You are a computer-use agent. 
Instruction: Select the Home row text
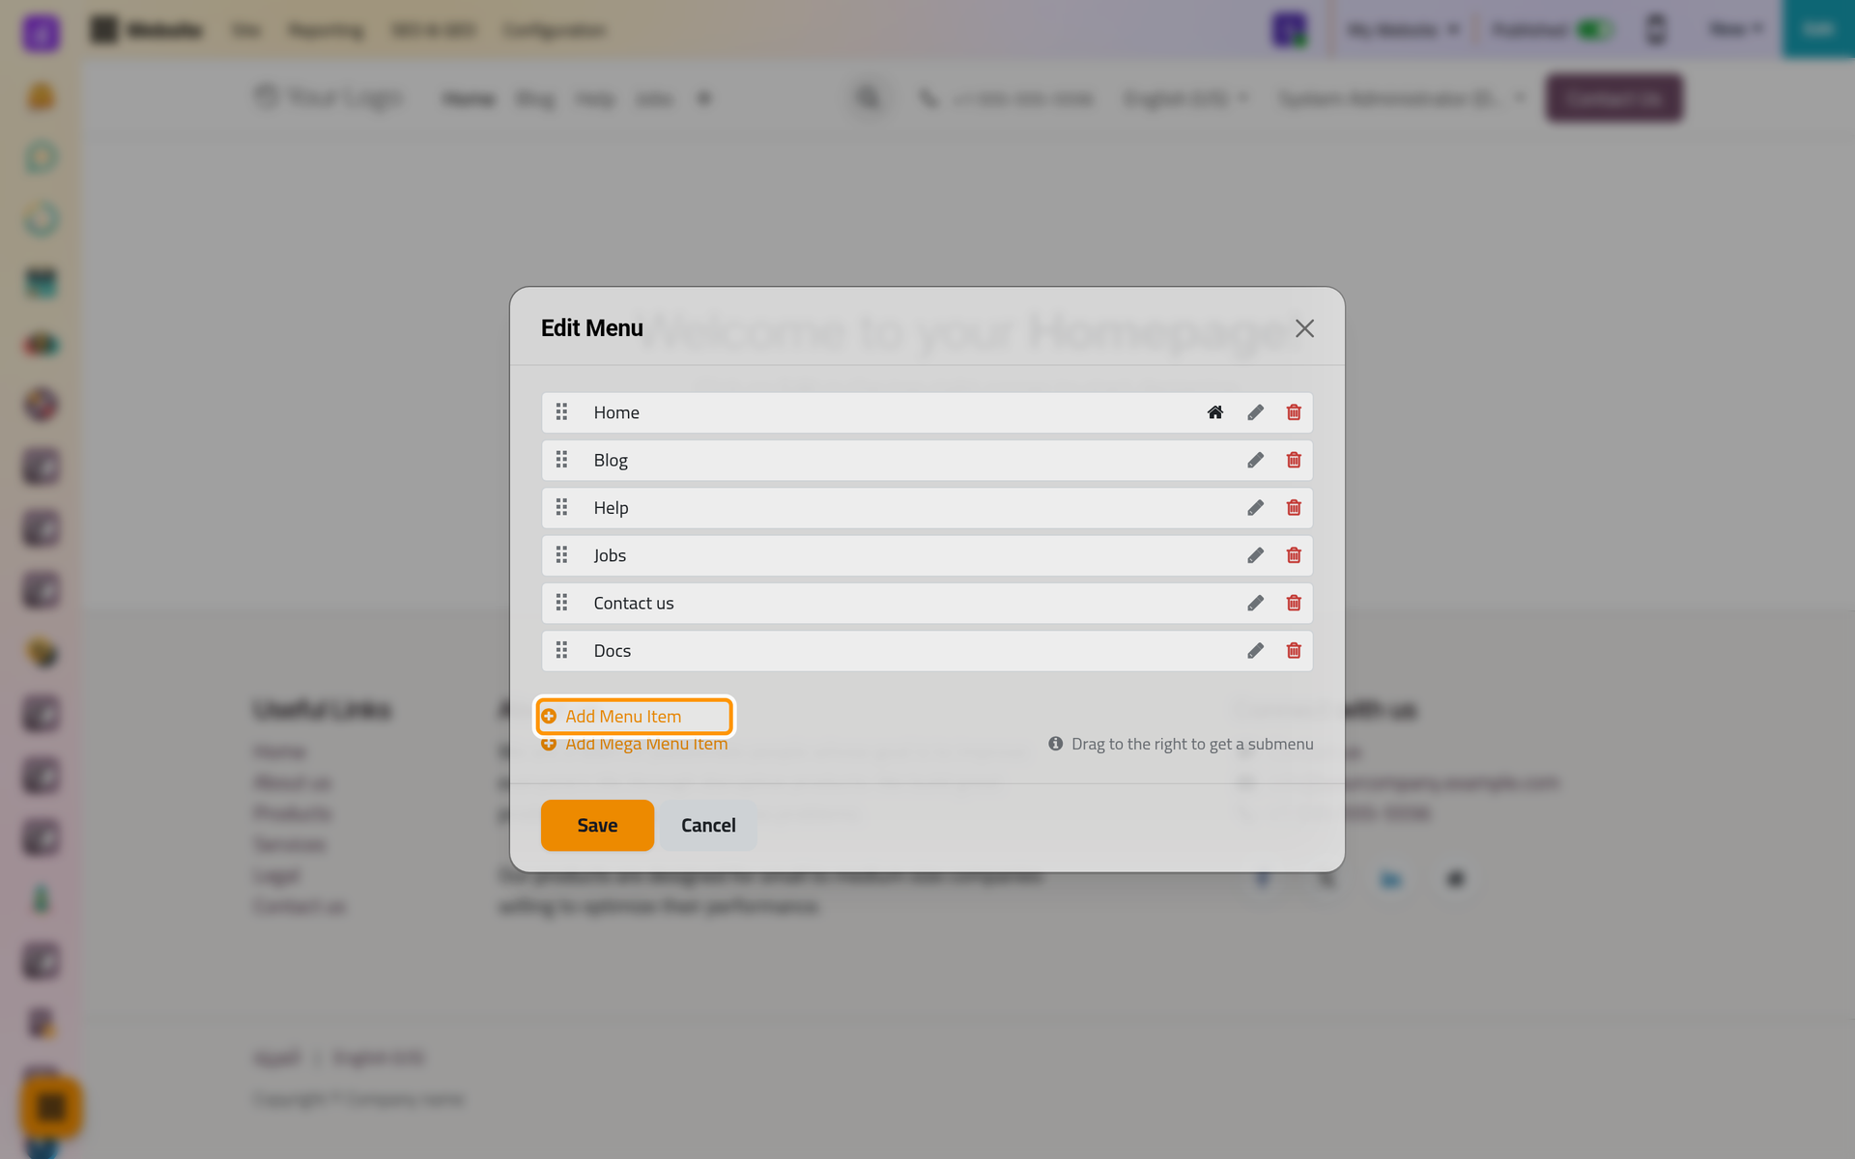pos(616,412)
